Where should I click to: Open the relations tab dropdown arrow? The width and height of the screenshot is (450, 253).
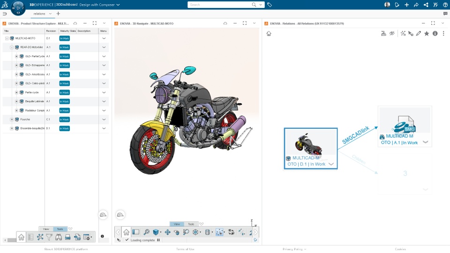[50, 14]
